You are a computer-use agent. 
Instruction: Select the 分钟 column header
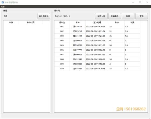click(117, 23)
